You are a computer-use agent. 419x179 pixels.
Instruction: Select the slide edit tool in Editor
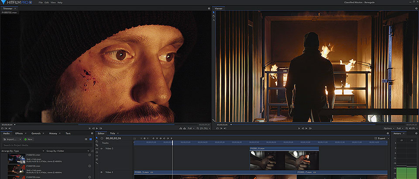coord(97,152)
